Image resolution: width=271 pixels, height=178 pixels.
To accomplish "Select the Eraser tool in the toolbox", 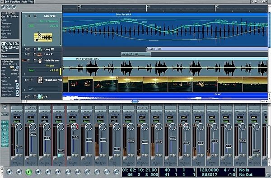I will (x=10, y=44).
